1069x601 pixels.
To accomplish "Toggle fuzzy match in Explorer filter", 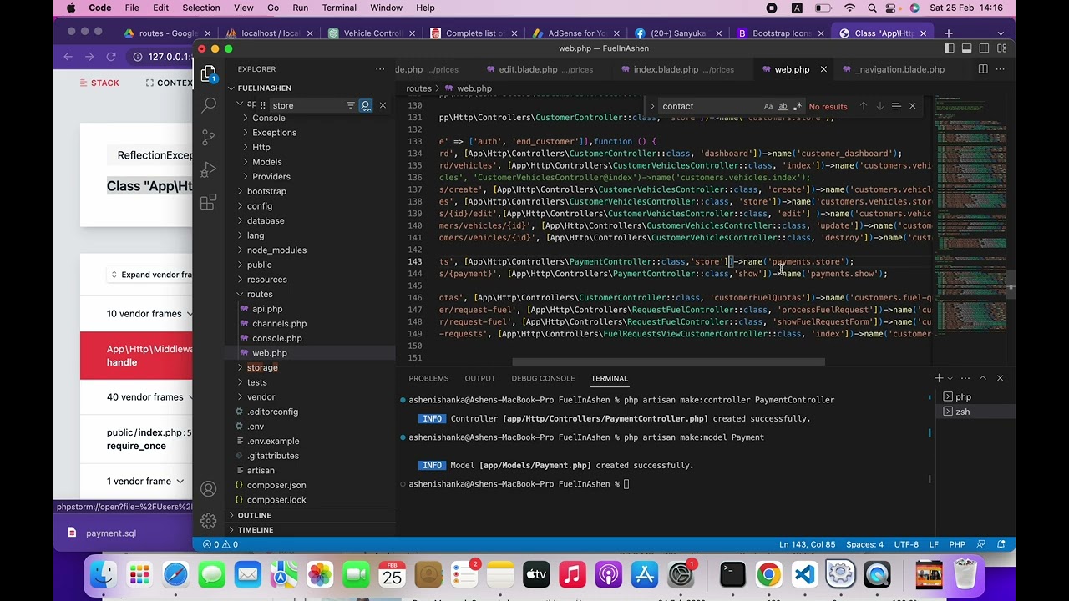I will coord(365,105).
